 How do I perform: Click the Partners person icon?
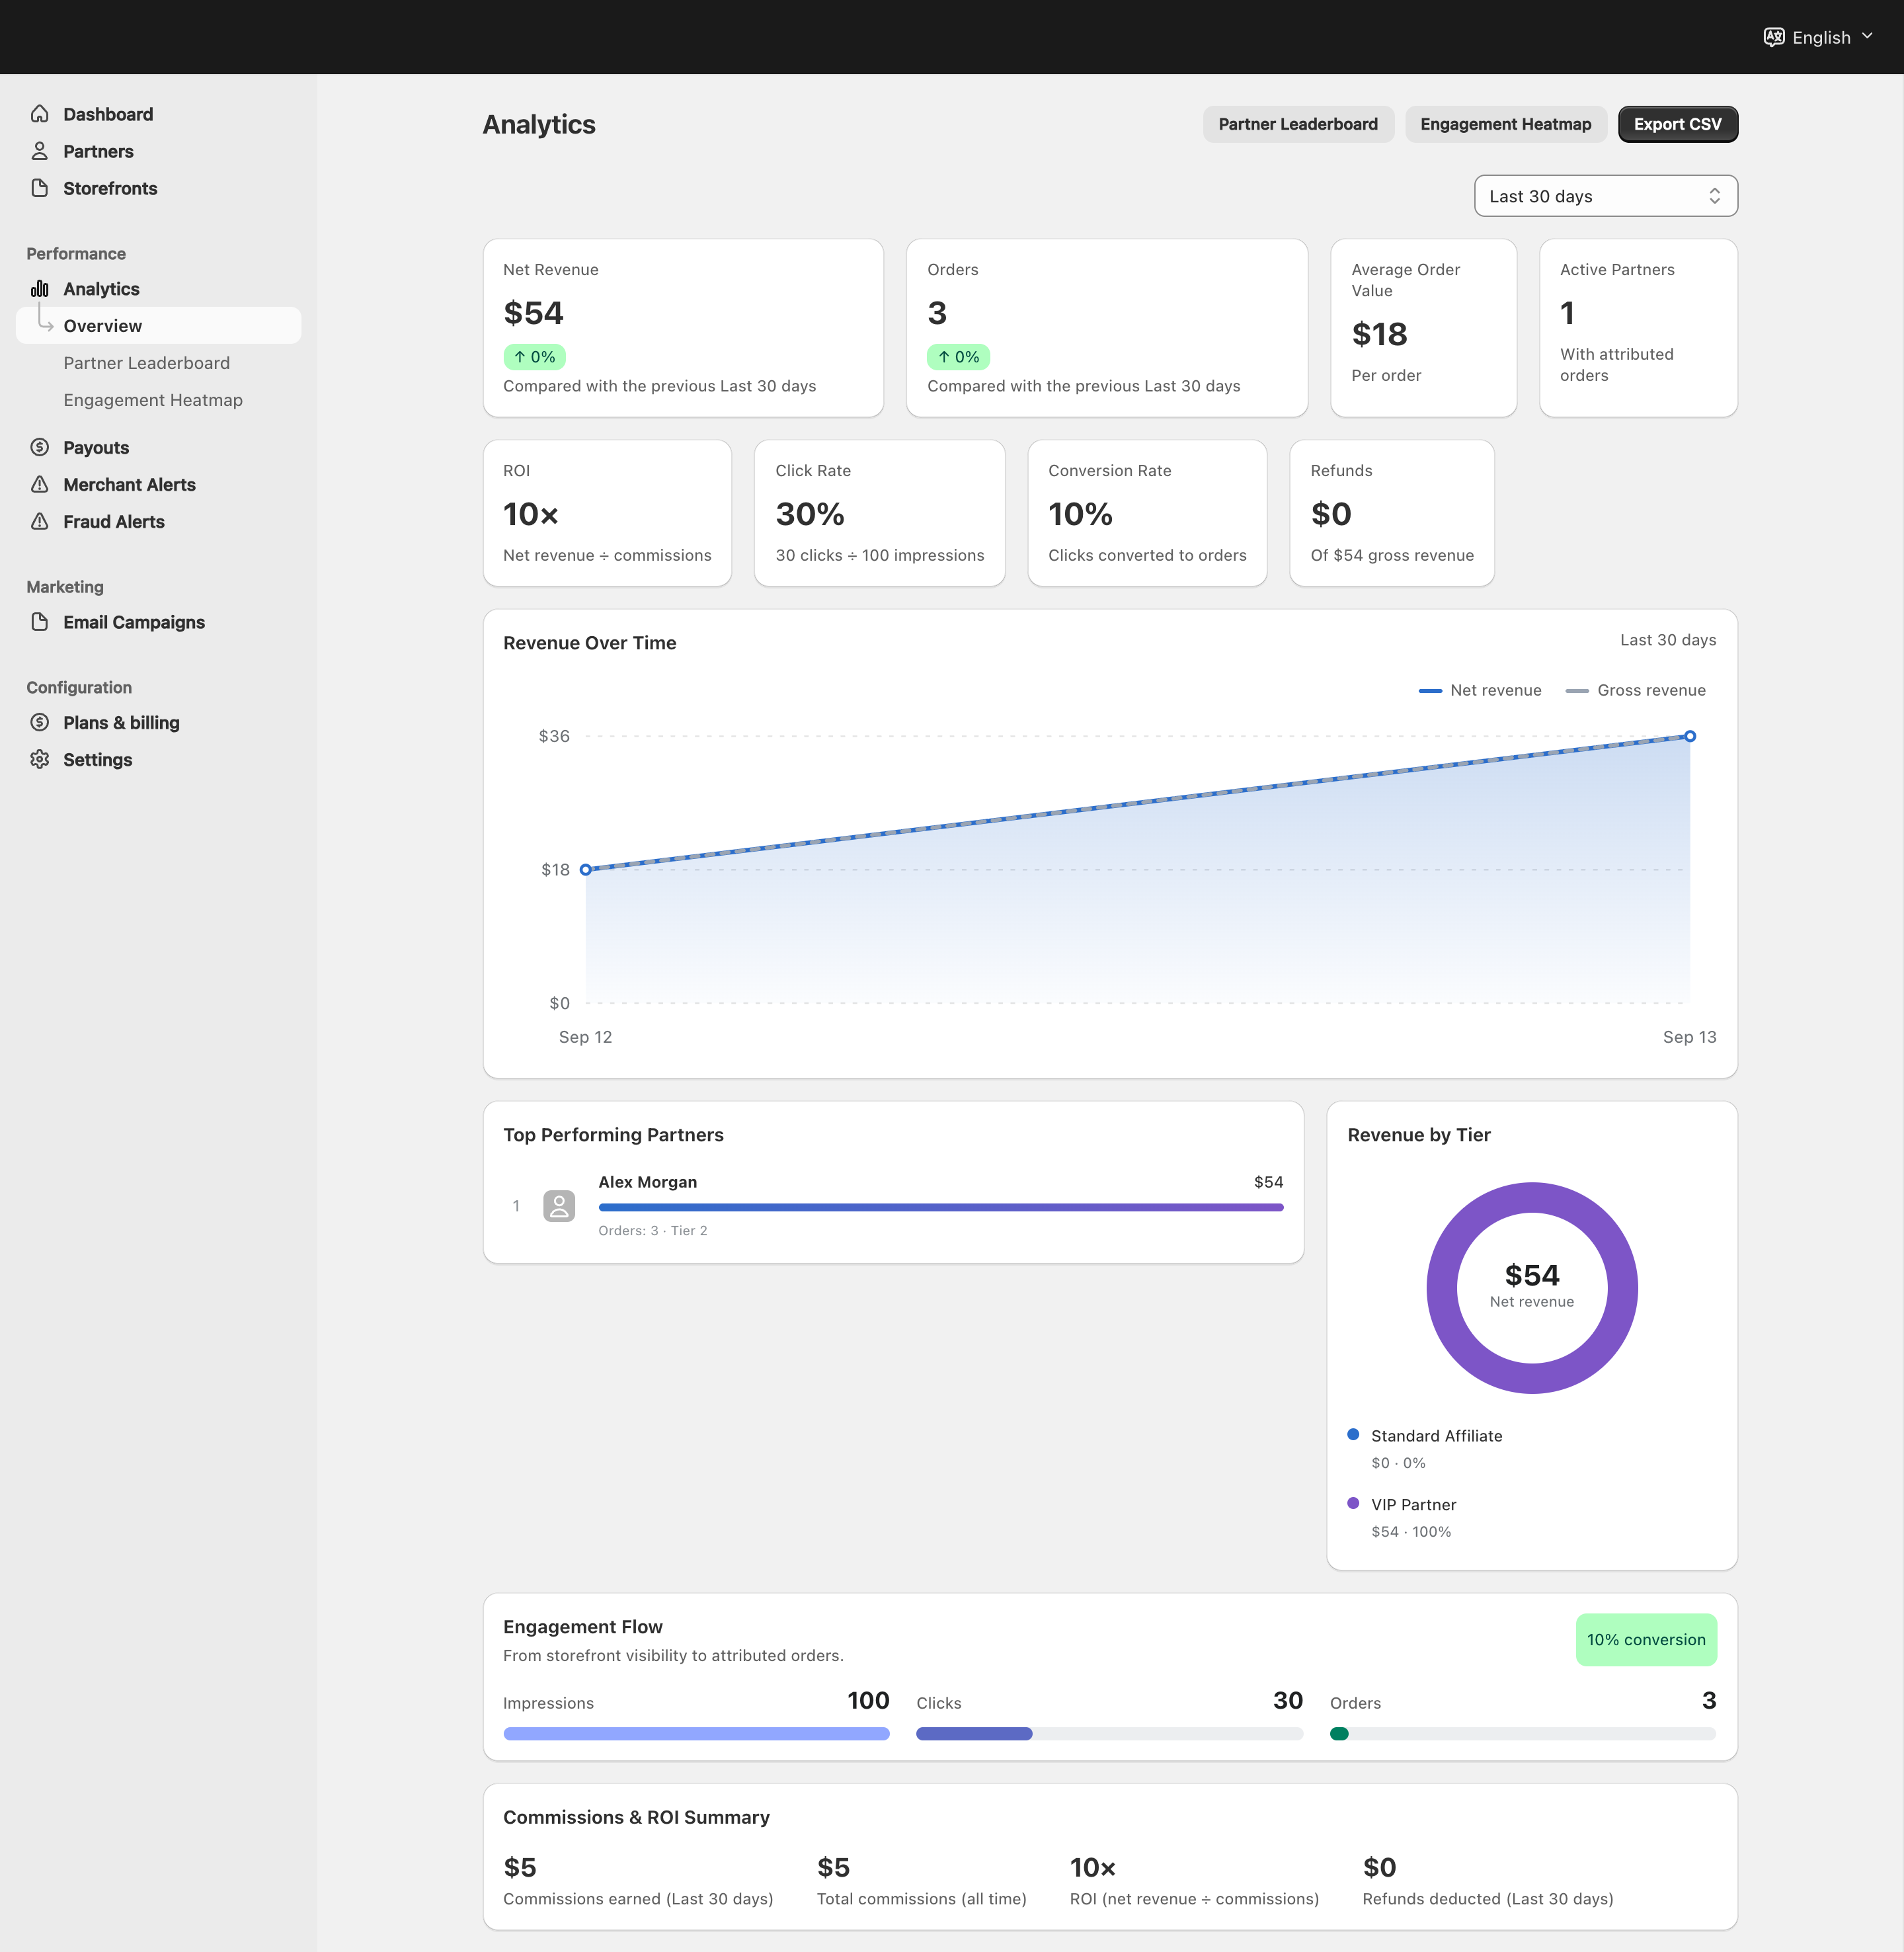click(x=40, y=151)
